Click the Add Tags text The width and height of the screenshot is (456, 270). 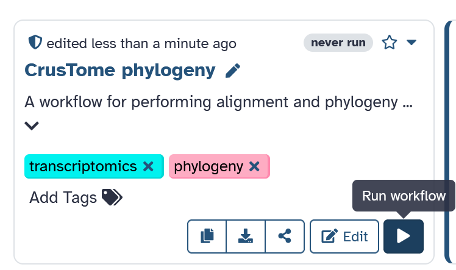[63, 197]
